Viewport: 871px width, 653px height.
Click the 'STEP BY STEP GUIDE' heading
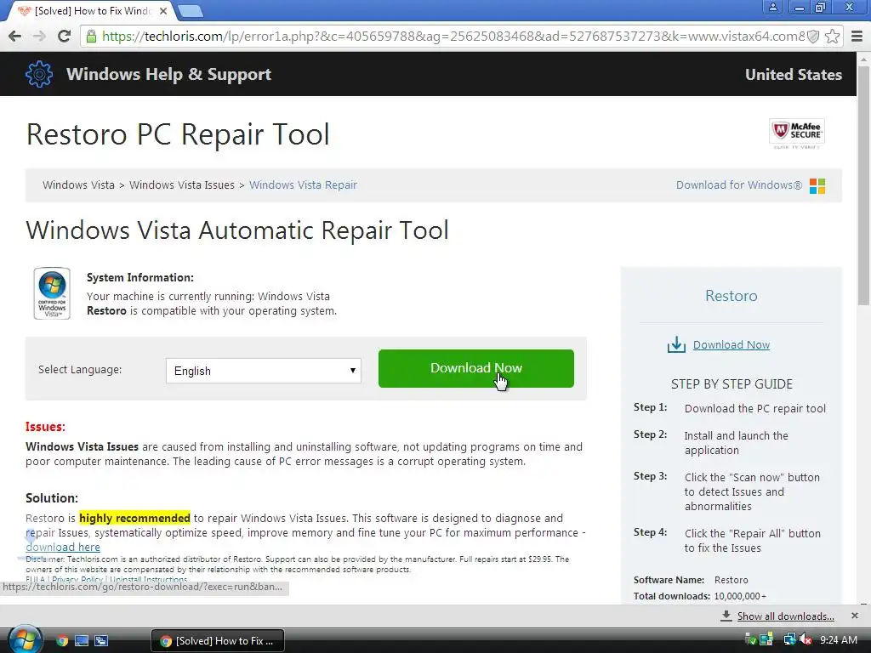pyautogui.click(x=732, y=384)
